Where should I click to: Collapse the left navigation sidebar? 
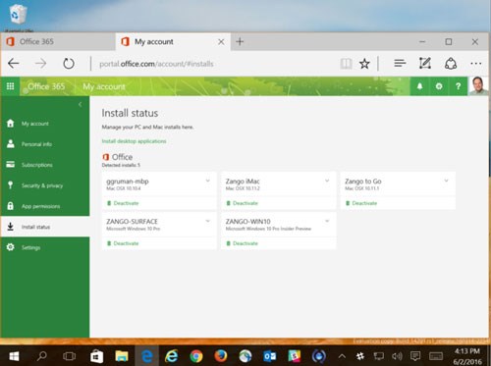click(80, 105)
